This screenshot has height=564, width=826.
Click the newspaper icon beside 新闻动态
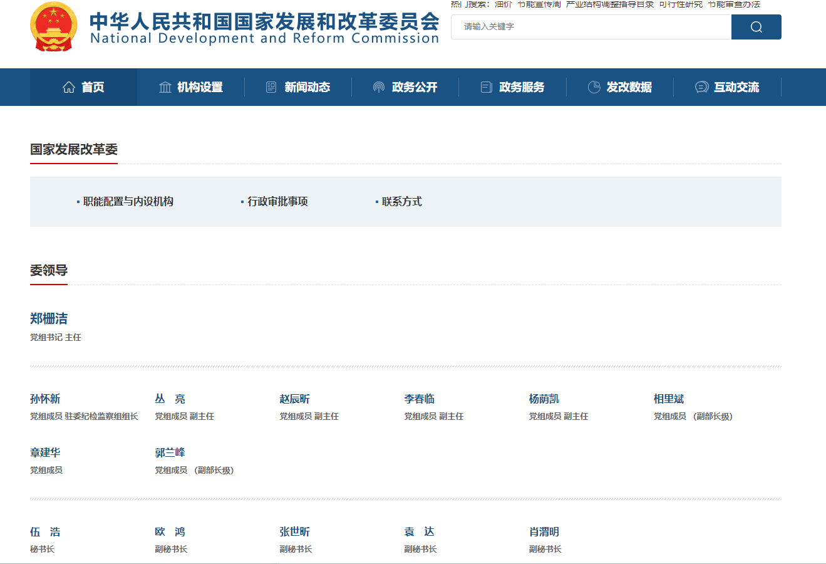271,87
